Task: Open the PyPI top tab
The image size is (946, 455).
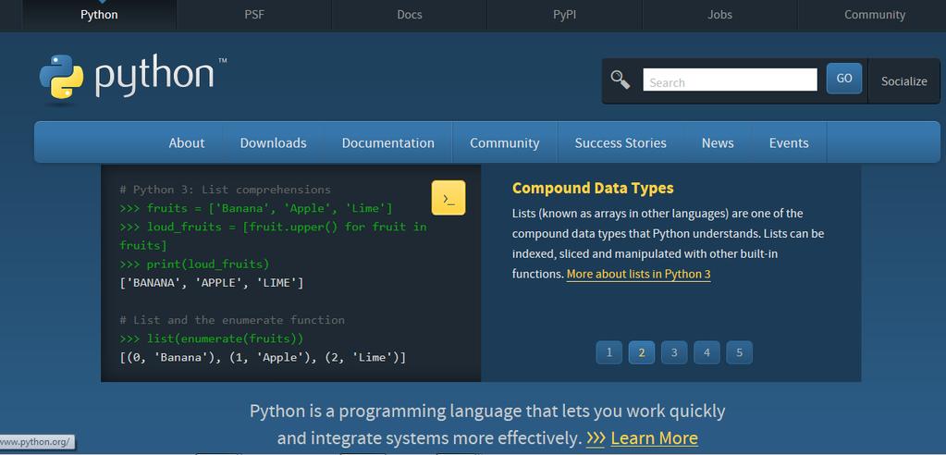Action: point(565,15)
